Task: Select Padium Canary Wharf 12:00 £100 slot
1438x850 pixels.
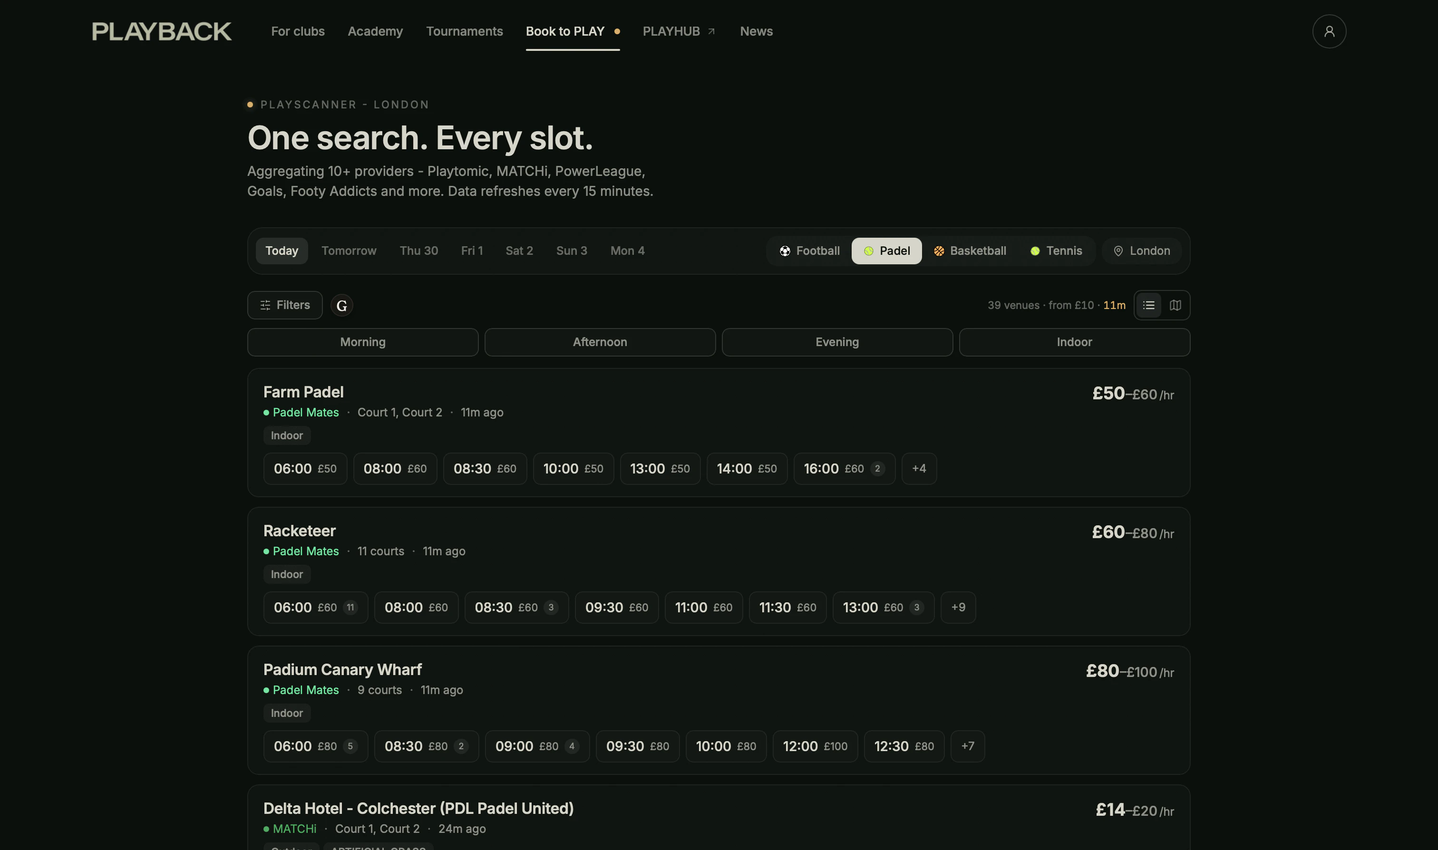Action: click(x=814, y=746)
